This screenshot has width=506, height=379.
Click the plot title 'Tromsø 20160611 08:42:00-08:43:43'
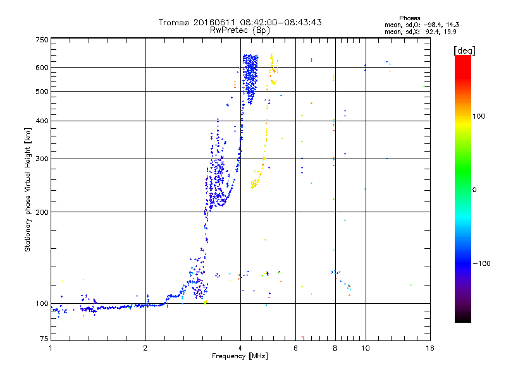240,22
